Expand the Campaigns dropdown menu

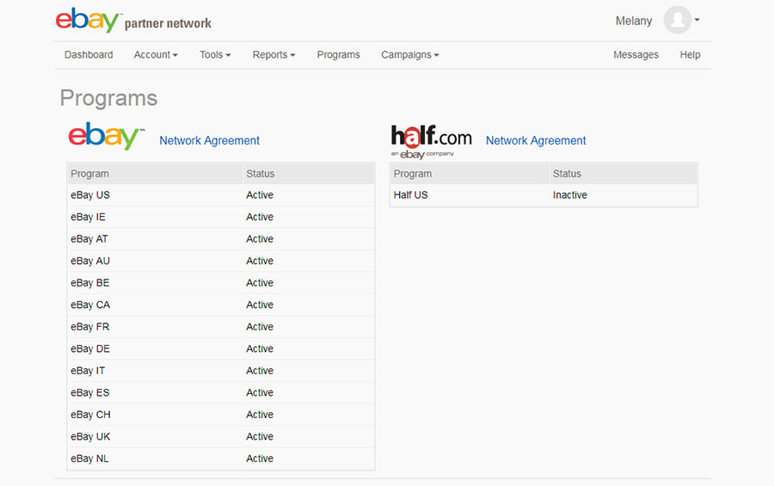point(409,55)
